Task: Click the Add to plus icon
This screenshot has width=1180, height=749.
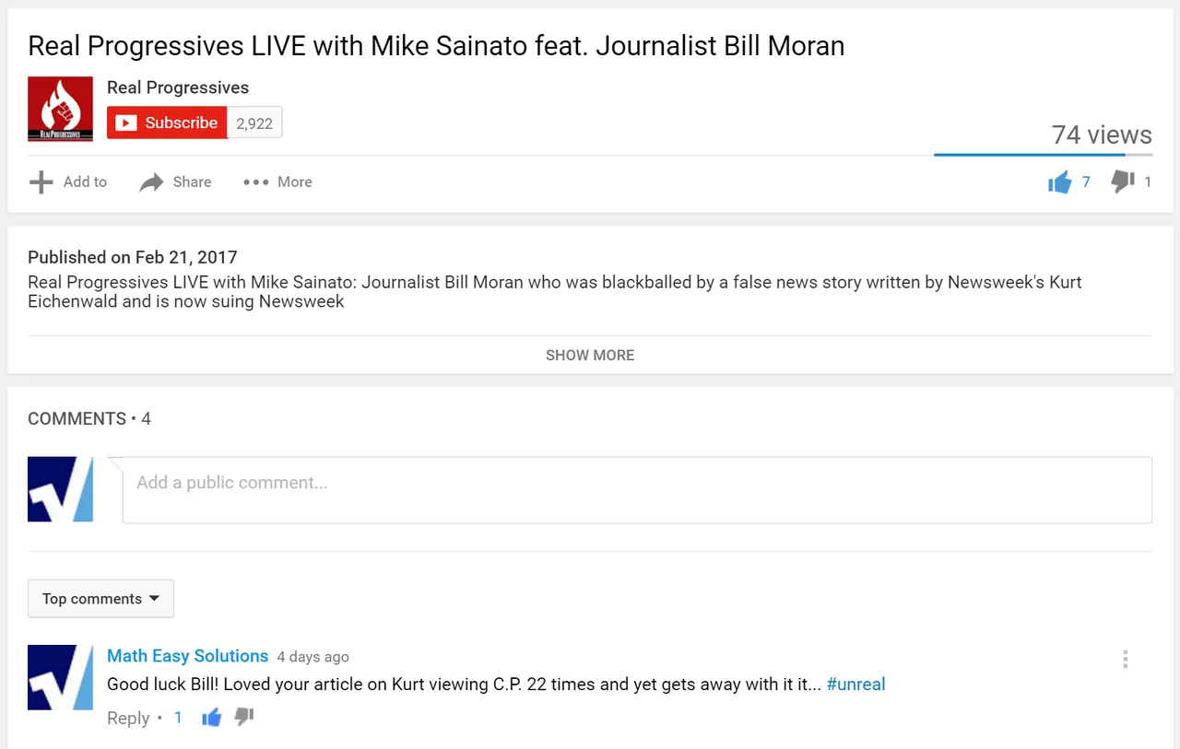Action: (41, 182)
